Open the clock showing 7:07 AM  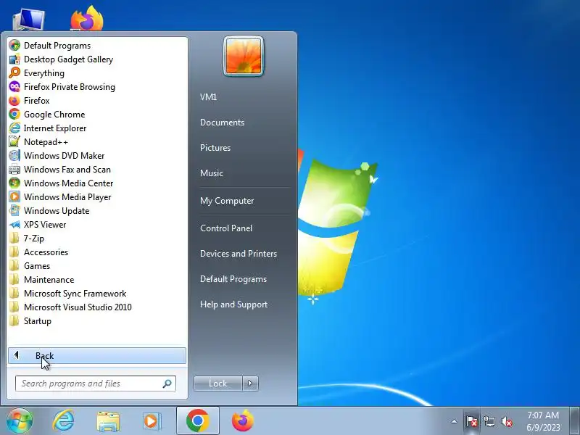[543, 421]
